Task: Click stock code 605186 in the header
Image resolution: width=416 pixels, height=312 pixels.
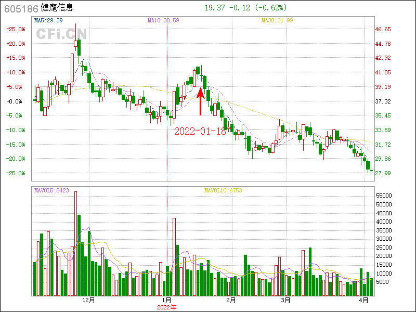Action: (21, 8)
